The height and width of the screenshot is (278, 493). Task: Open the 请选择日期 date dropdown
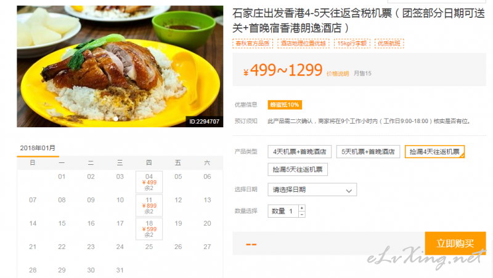(x=312, y=189)
